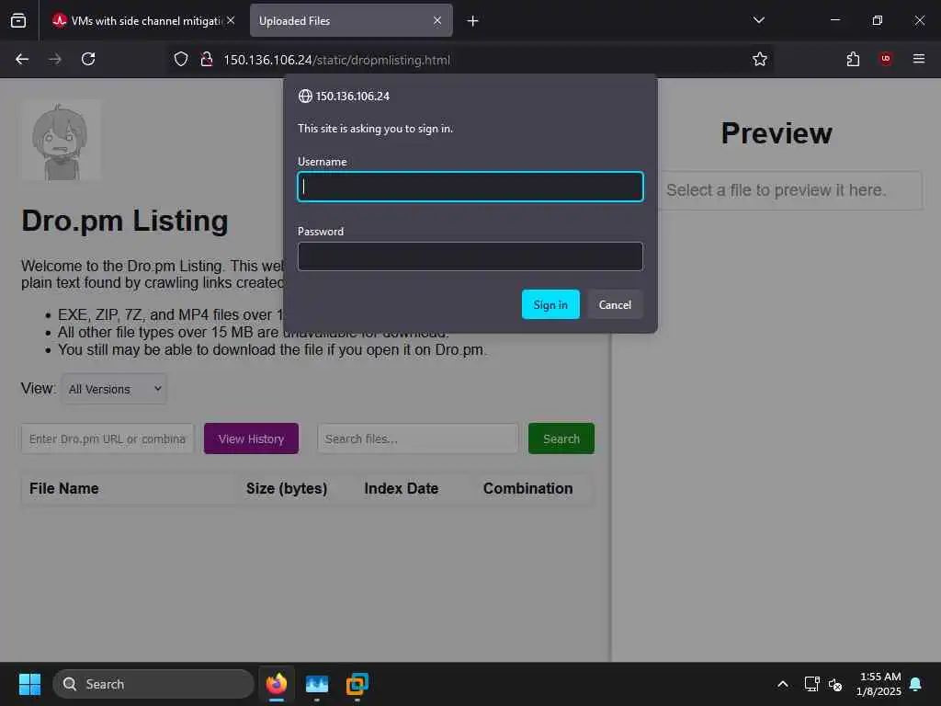
Task: Click the avatar image on the page
Action: click(x=61, y=141)
